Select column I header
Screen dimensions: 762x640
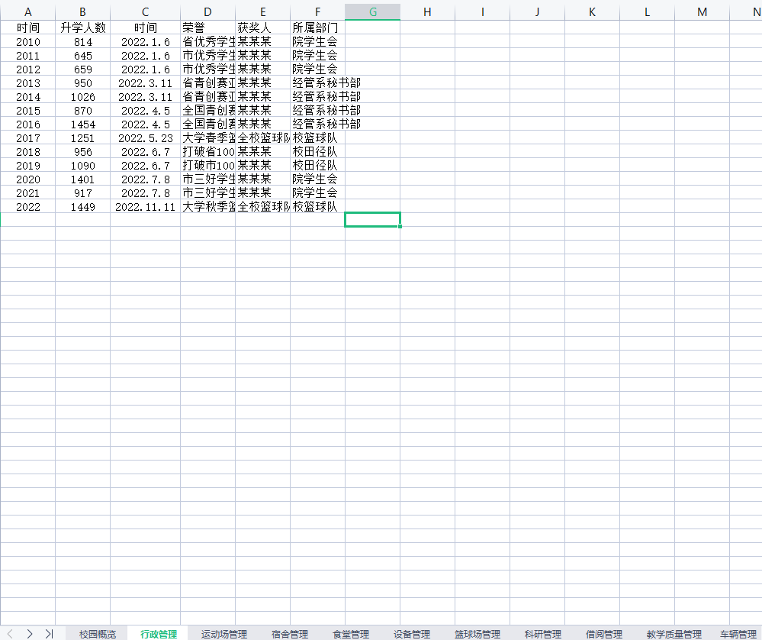pos(482,12)
